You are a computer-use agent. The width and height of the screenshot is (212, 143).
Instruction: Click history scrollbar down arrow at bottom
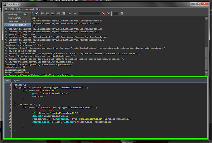pos(206,75)
